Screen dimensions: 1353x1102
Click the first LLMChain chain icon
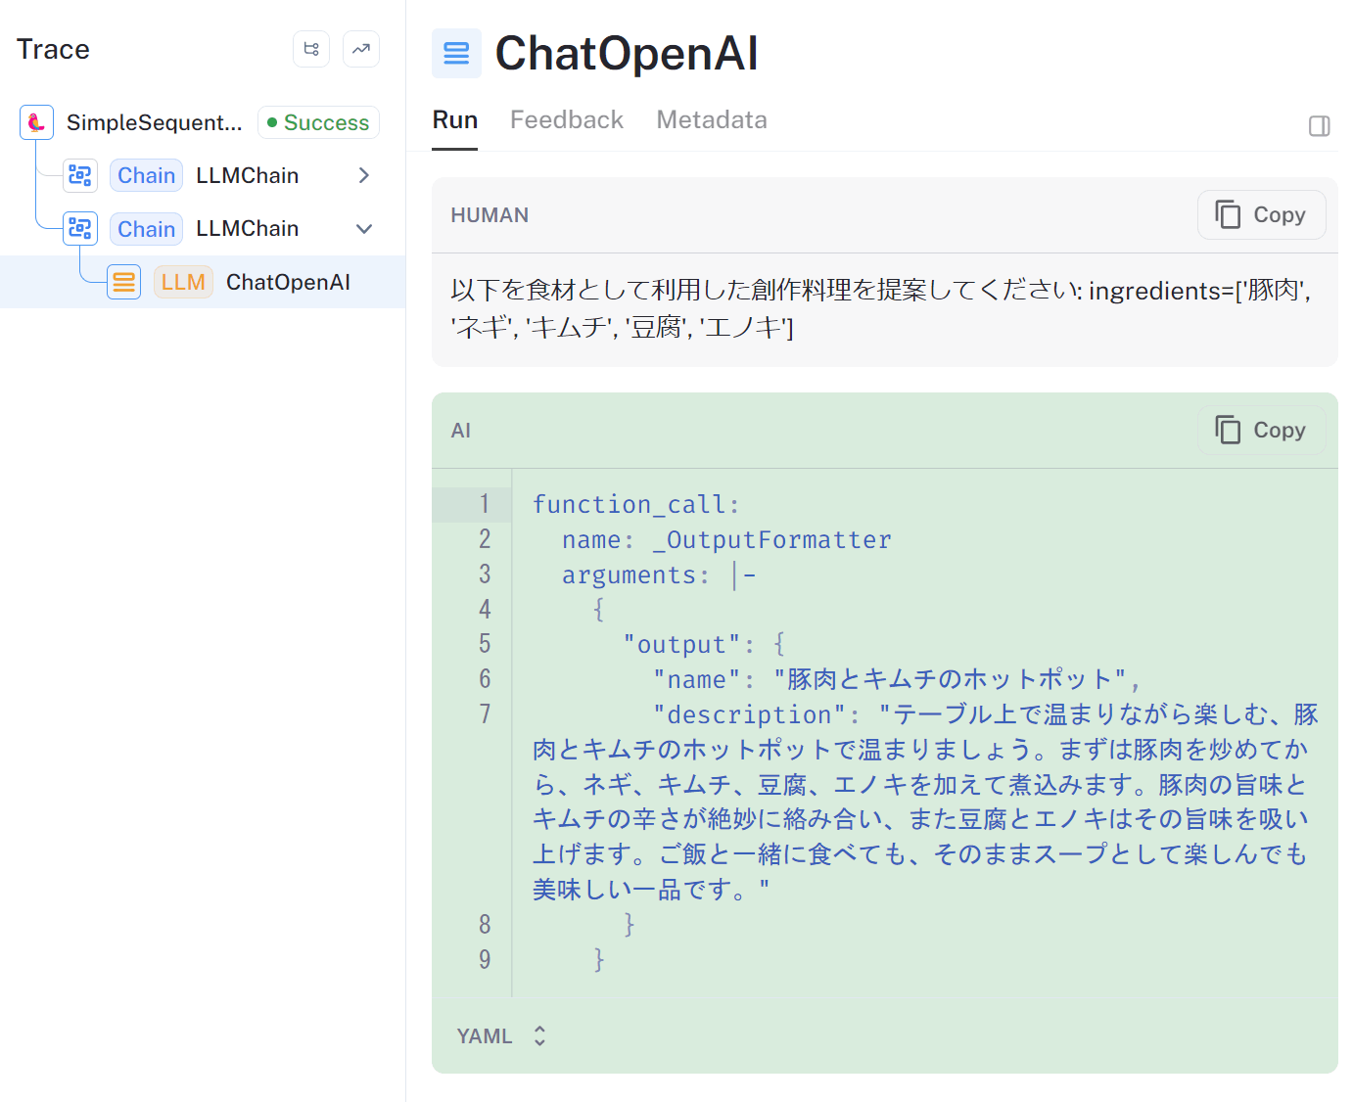(x=80, y=175)
